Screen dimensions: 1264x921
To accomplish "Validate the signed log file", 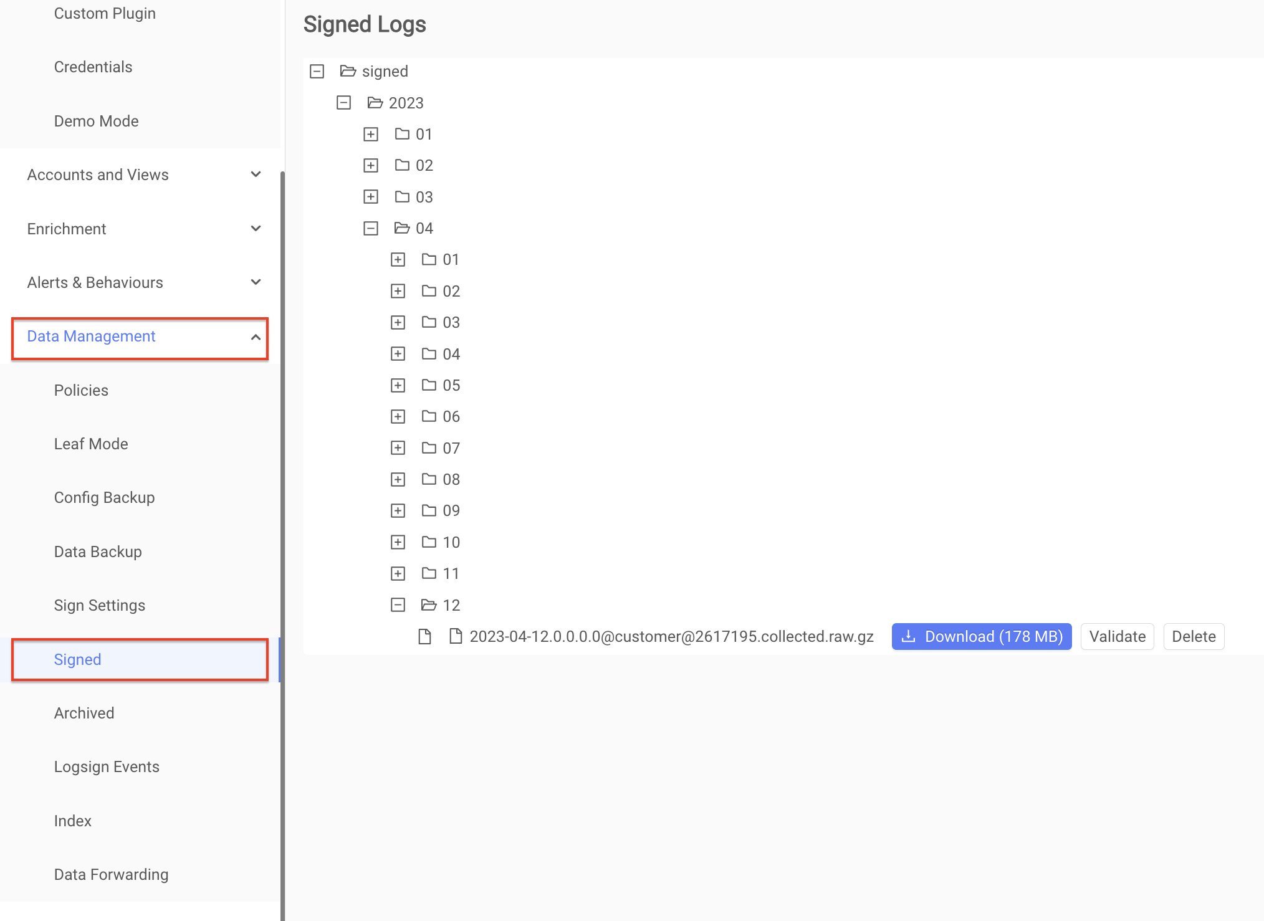I will [x=1118, y=636].
